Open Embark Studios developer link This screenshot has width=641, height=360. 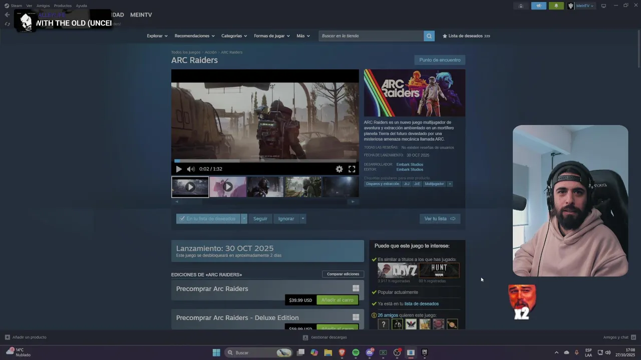410,164
